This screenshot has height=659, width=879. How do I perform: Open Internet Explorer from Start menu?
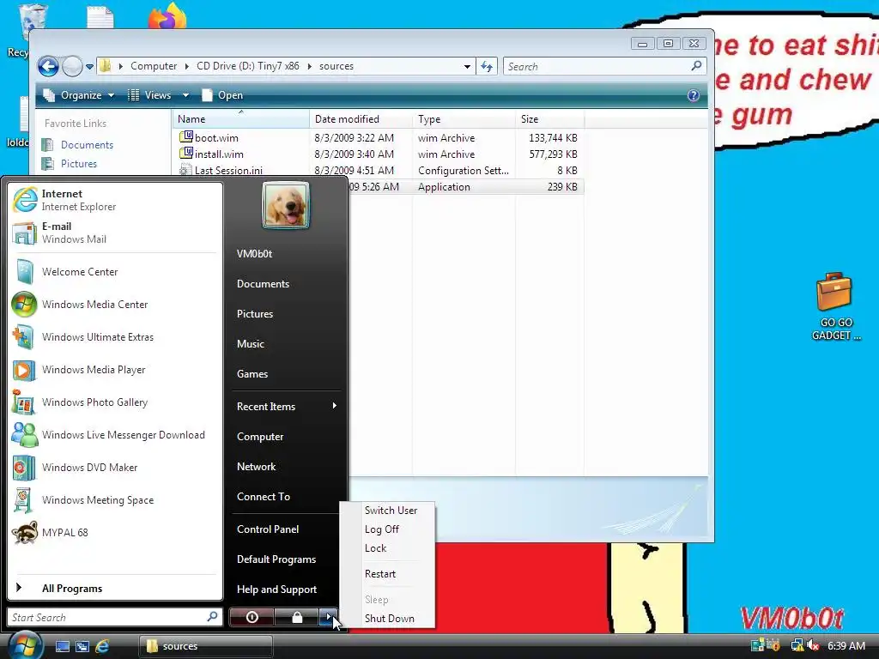coord(115,200)
